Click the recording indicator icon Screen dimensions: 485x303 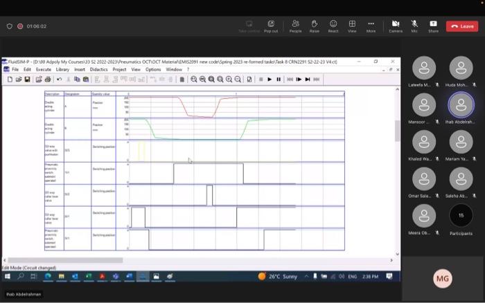(x=20, y=26)
